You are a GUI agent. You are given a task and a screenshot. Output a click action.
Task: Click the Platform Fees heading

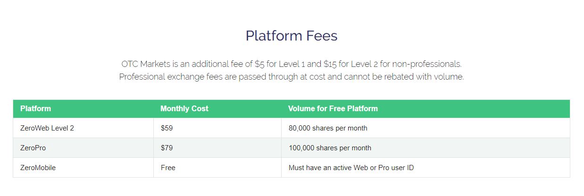[292, 36]
